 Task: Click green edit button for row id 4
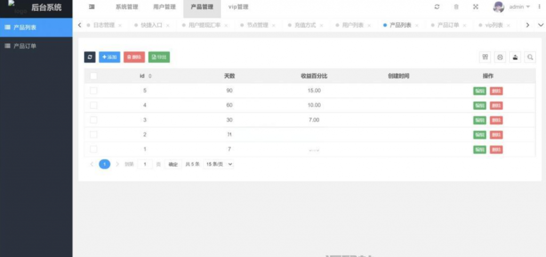click(480, 106)
